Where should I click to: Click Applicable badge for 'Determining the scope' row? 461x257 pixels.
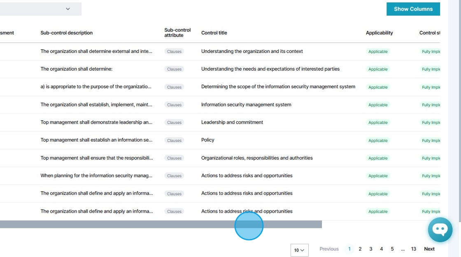[x=378, y=87]
